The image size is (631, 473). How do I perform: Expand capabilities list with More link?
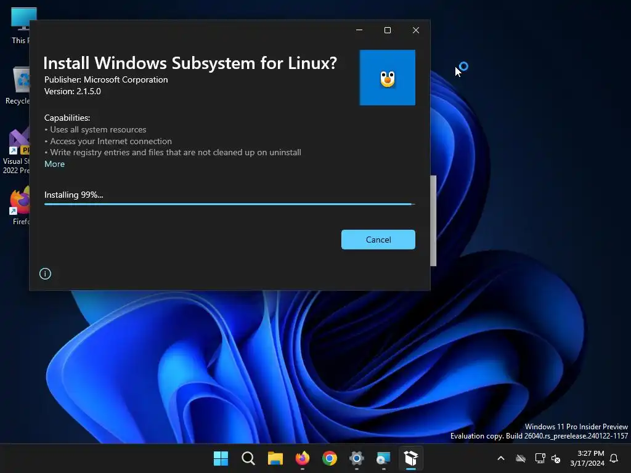pyautogui.click(x=54, y=164)
